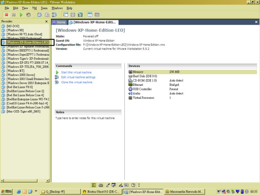The height and width of the screenshot is (195, 260).
Task: Switch to the Home tab
Action: (59, 22)
